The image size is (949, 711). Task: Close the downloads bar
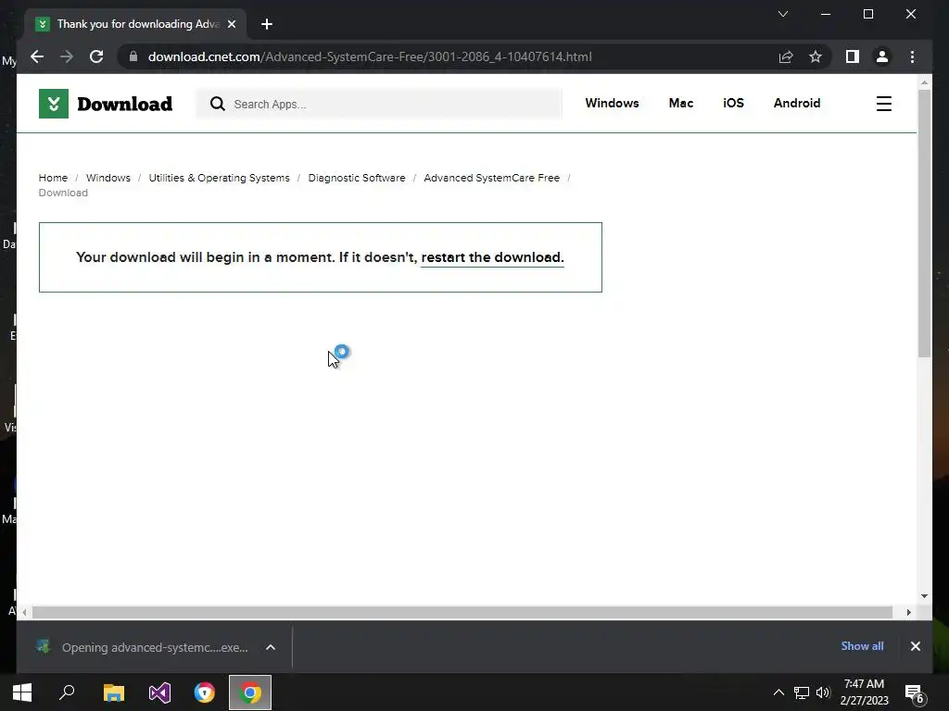pyautogui.click(x=915, y=646)
